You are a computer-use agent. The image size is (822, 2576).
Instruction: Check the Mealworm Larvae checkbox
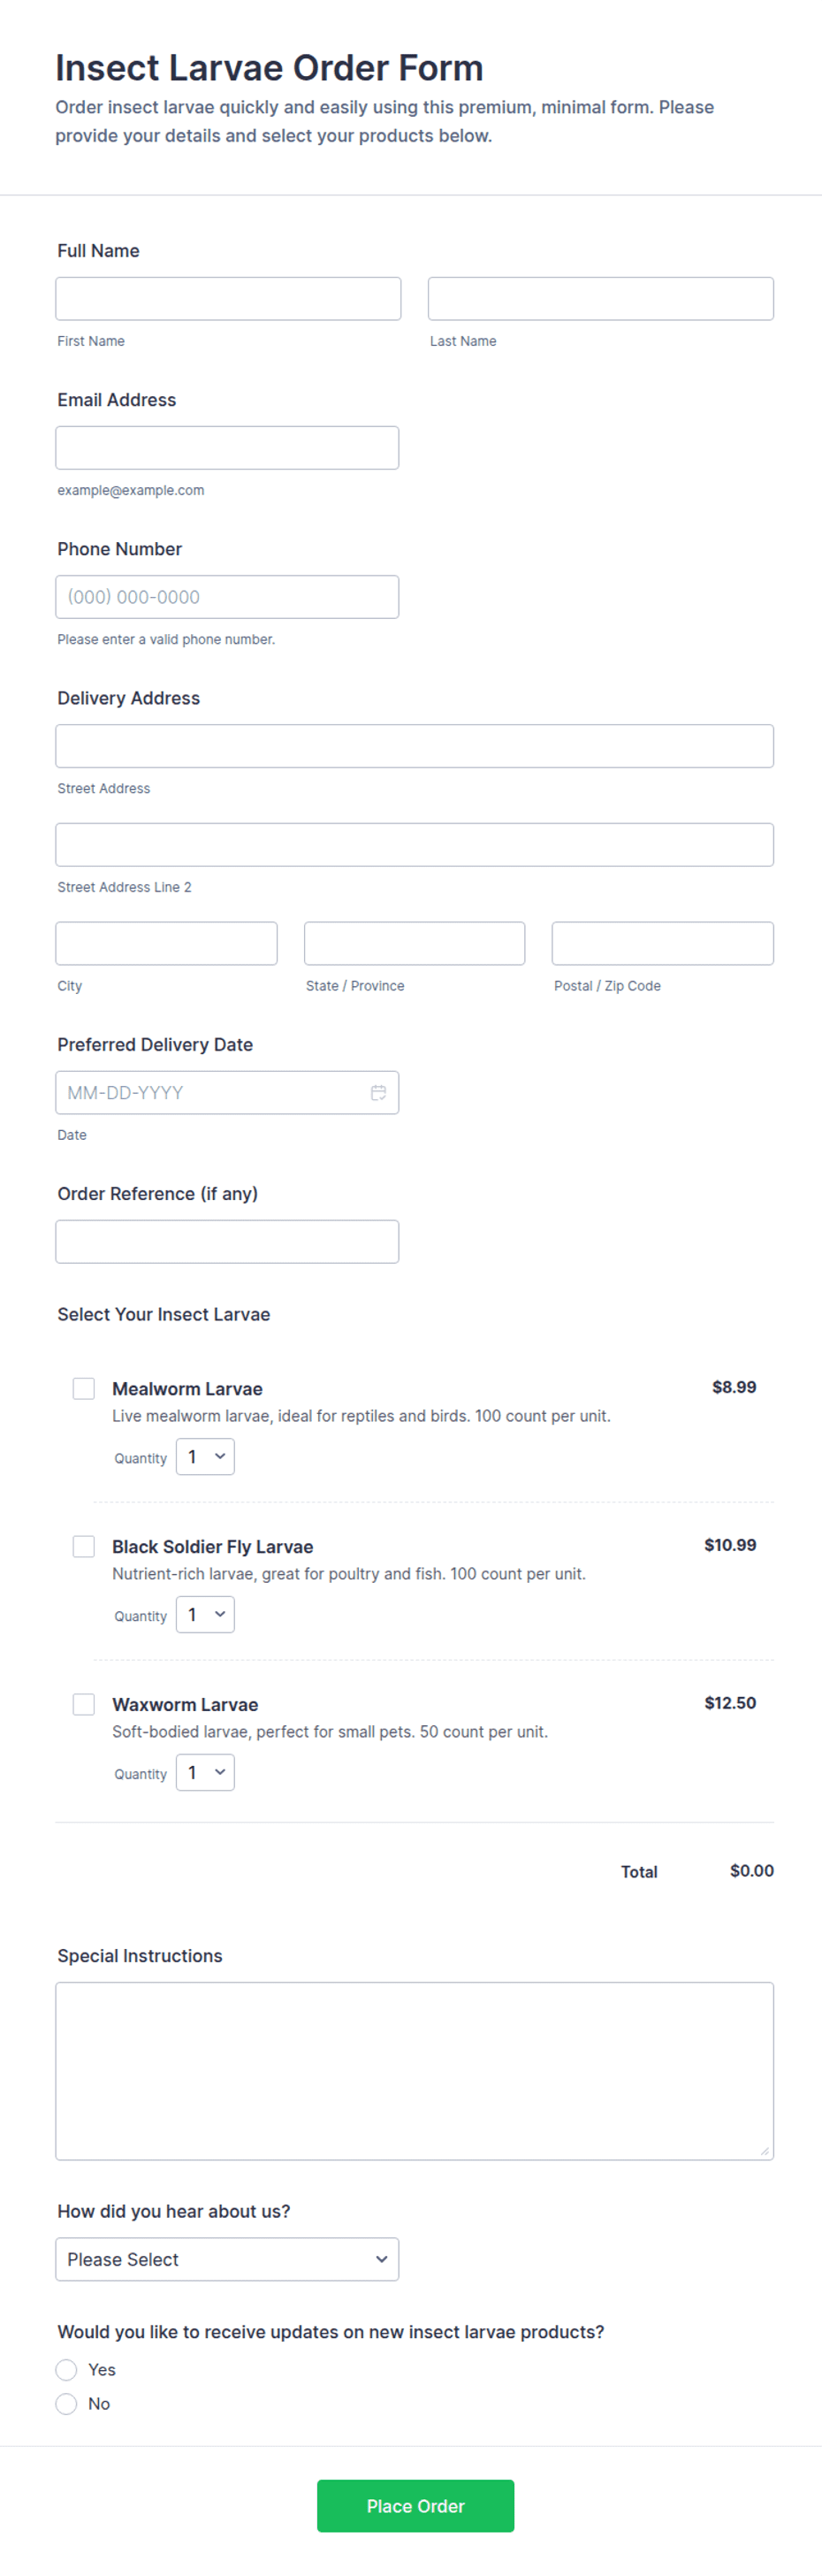tap(84, 1388)
